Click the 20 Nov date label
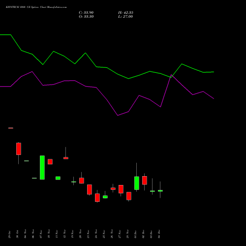 (x=80, y=234)
